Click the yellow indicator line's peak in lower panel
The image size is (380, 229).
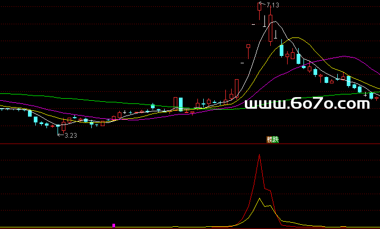tap(259, 199)
